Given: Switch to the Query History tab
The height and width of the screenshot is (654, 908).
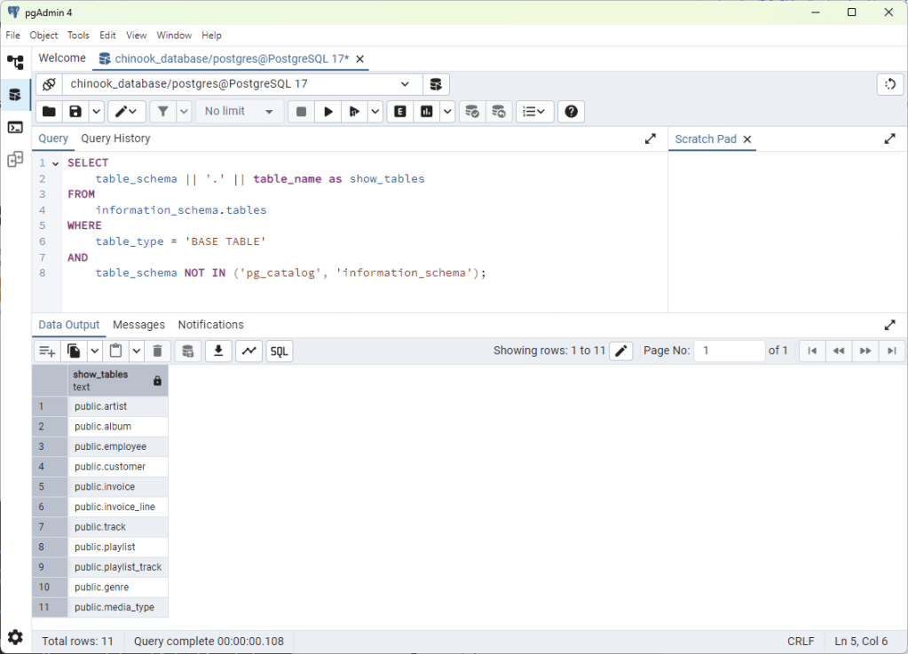Looking at the screenshot, I should click(115, 138).
